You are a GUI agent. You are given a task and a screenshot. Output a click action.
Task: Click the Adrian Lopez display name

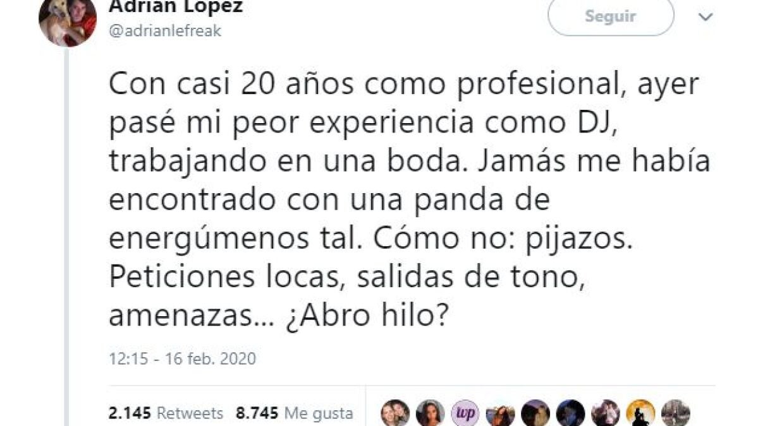tap(176, 7)
